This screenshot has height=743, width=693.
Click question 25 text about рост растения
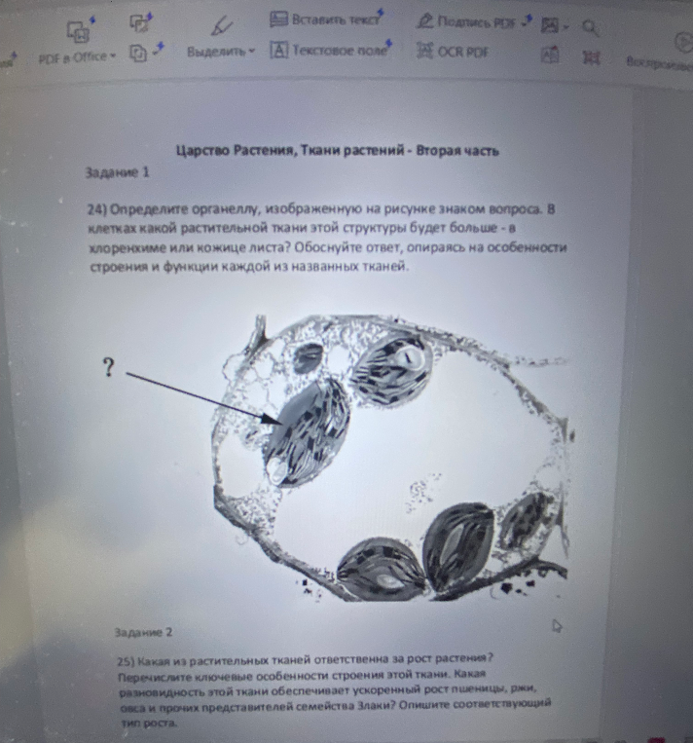(x=334, y=689)
